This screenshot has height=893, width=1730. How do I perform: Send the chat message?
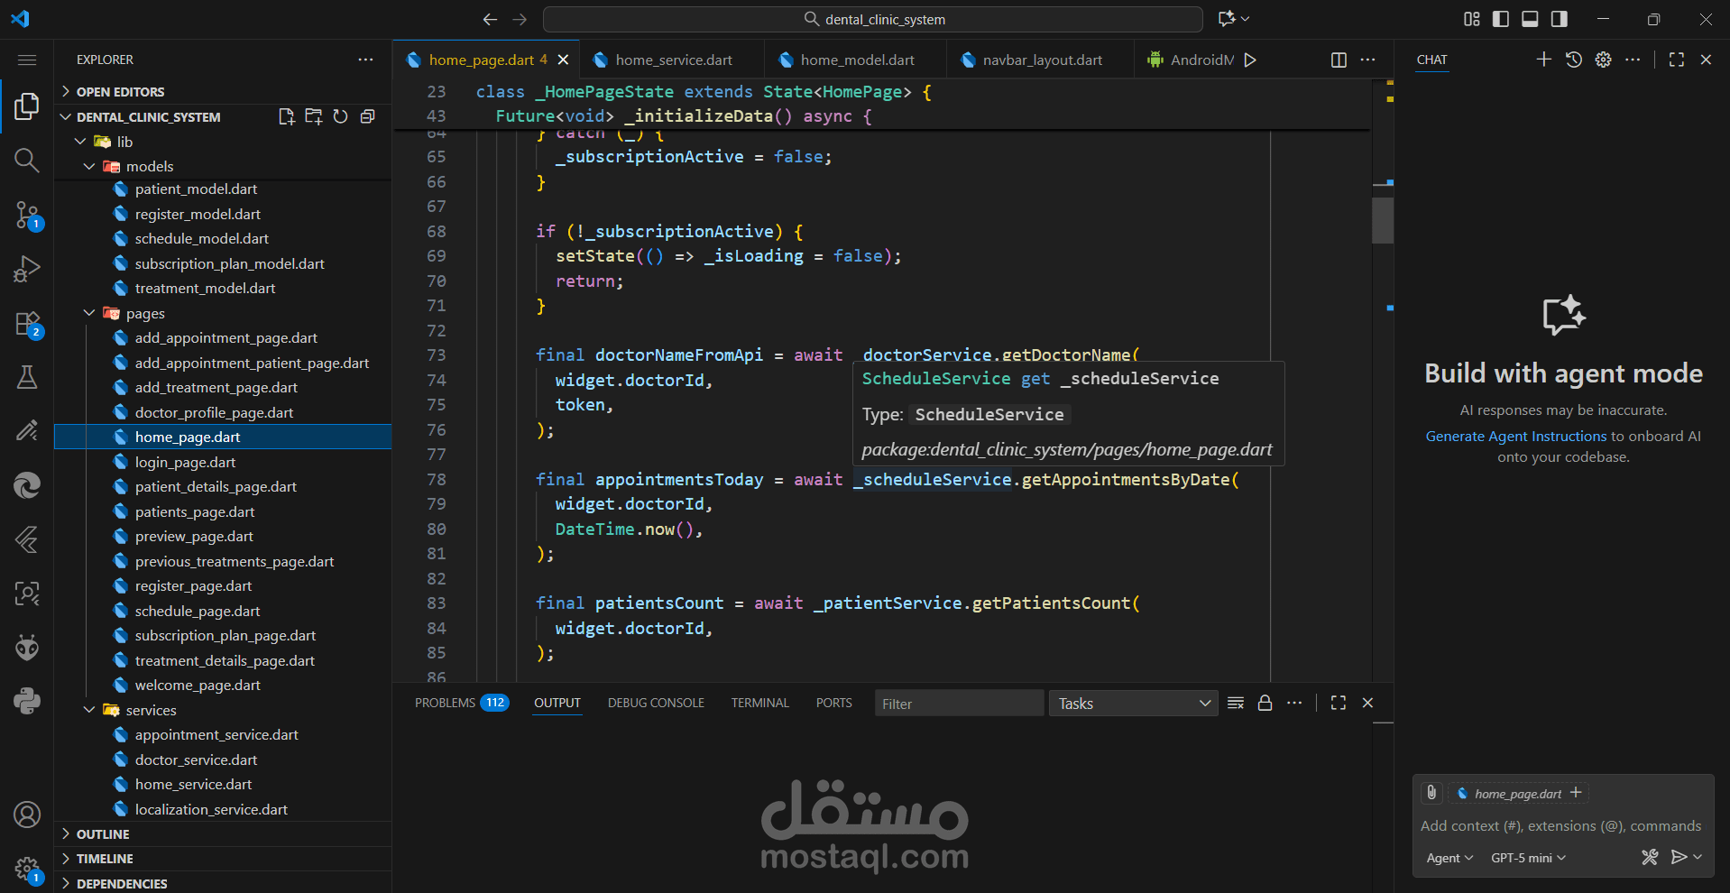pos(1678,857)
